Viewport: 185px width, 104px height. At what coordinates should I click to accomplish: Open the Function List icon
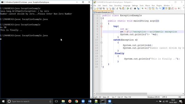173,8
